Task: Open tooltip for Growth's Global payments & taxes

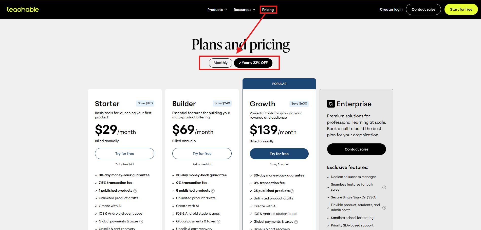Action: (x=296, y=222)
